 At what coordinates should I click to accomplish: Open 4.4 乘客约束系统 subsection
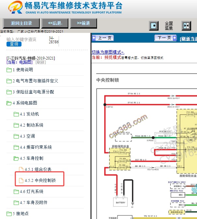point(36,147)
